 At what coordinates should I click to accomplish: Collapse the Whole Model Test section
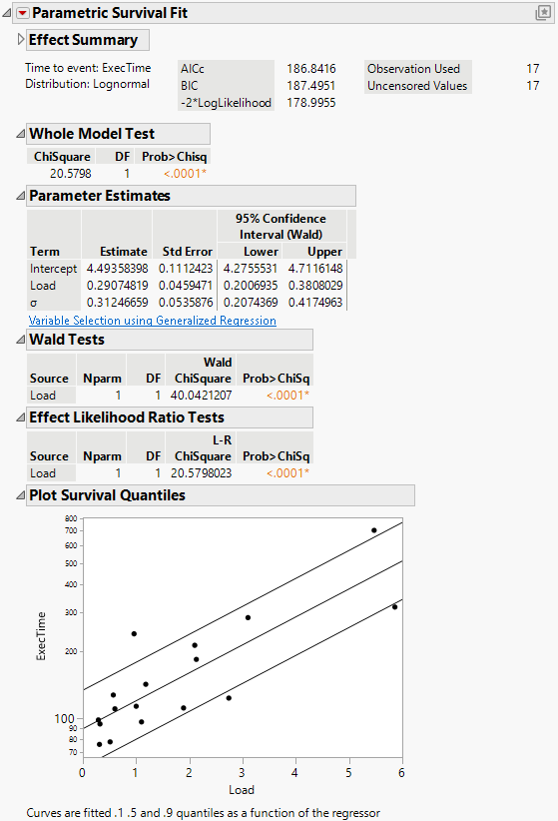[x=20, y=134]
